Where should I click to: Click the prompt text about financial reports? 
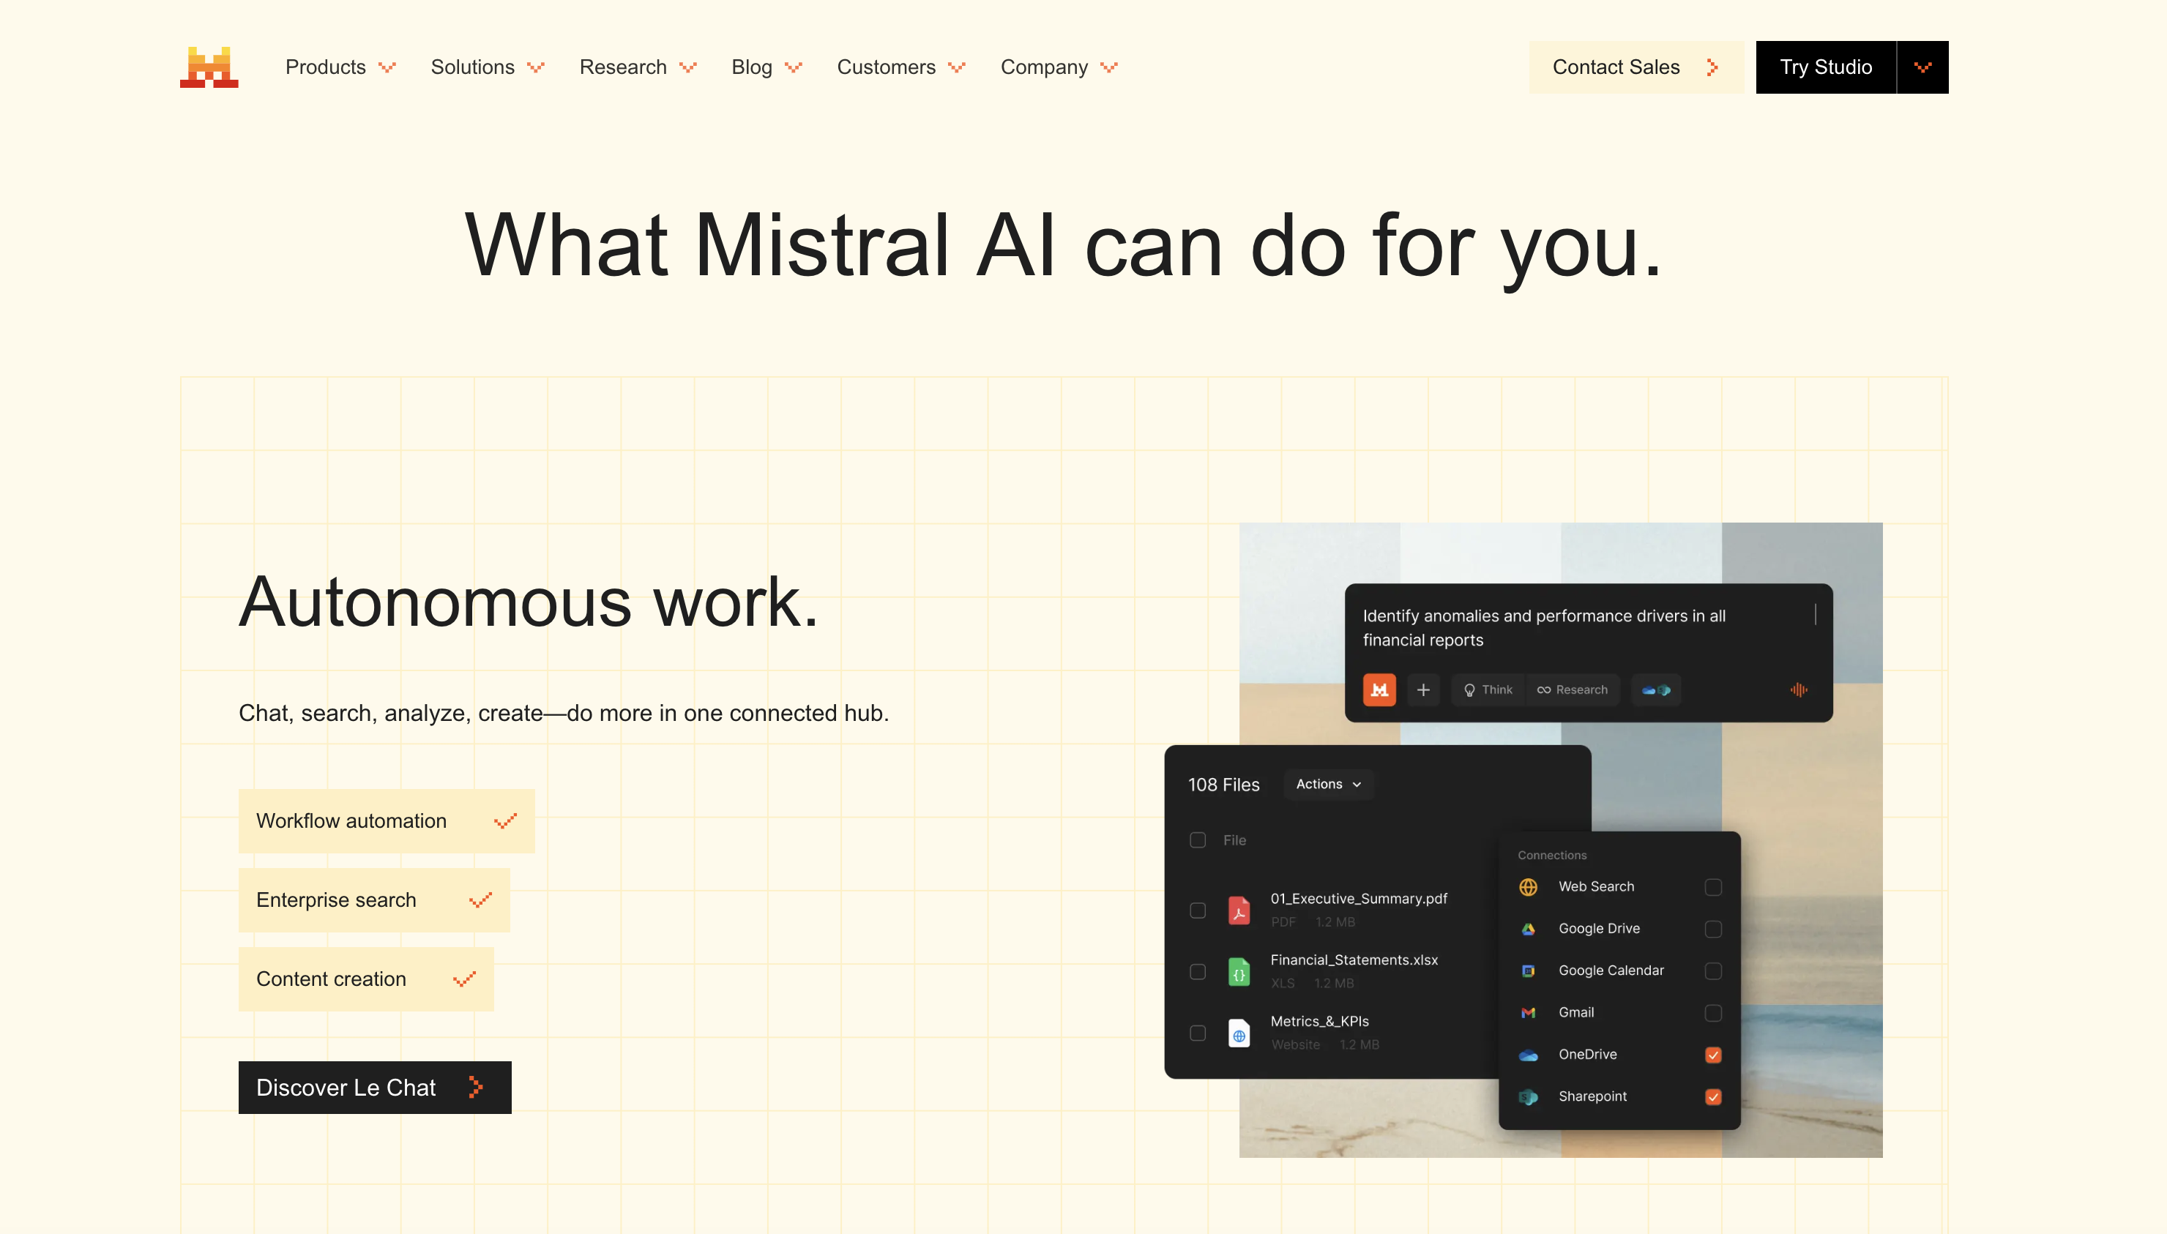[1543, 627]
